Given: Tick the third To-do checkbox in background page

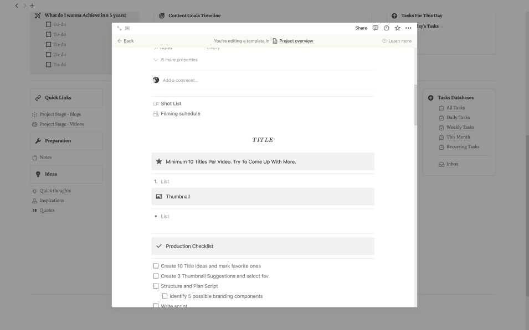Looking at the screenshot, I should pos(48,44).
